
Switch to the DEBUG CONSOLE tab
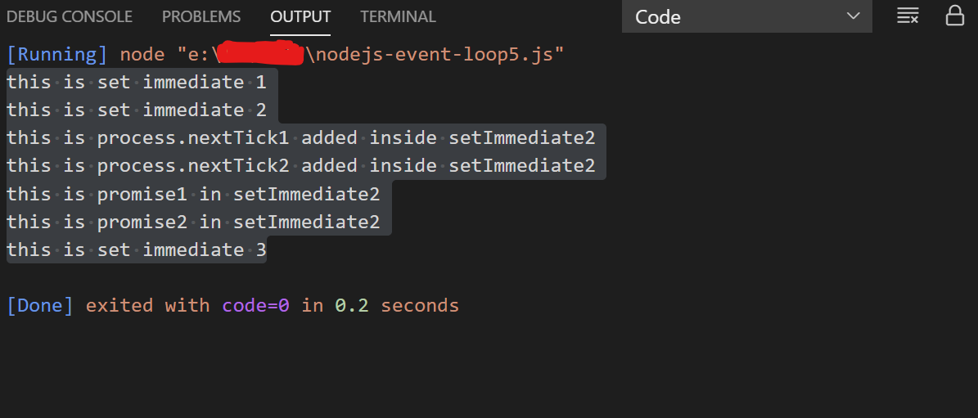pyautogui.click(x=70, y=17)
